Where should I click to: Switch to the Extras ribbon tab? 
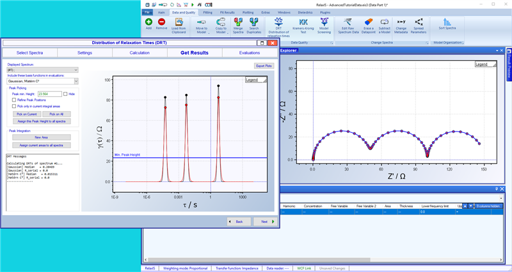(266, 12)
